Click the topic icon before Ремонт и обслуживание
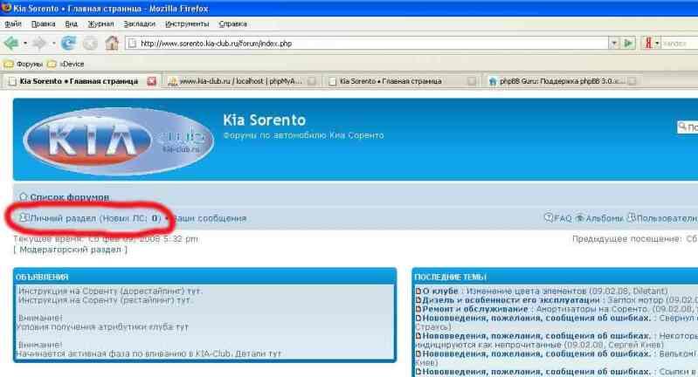The height and width of the screenshot is (377, 698). click(418, 309)
